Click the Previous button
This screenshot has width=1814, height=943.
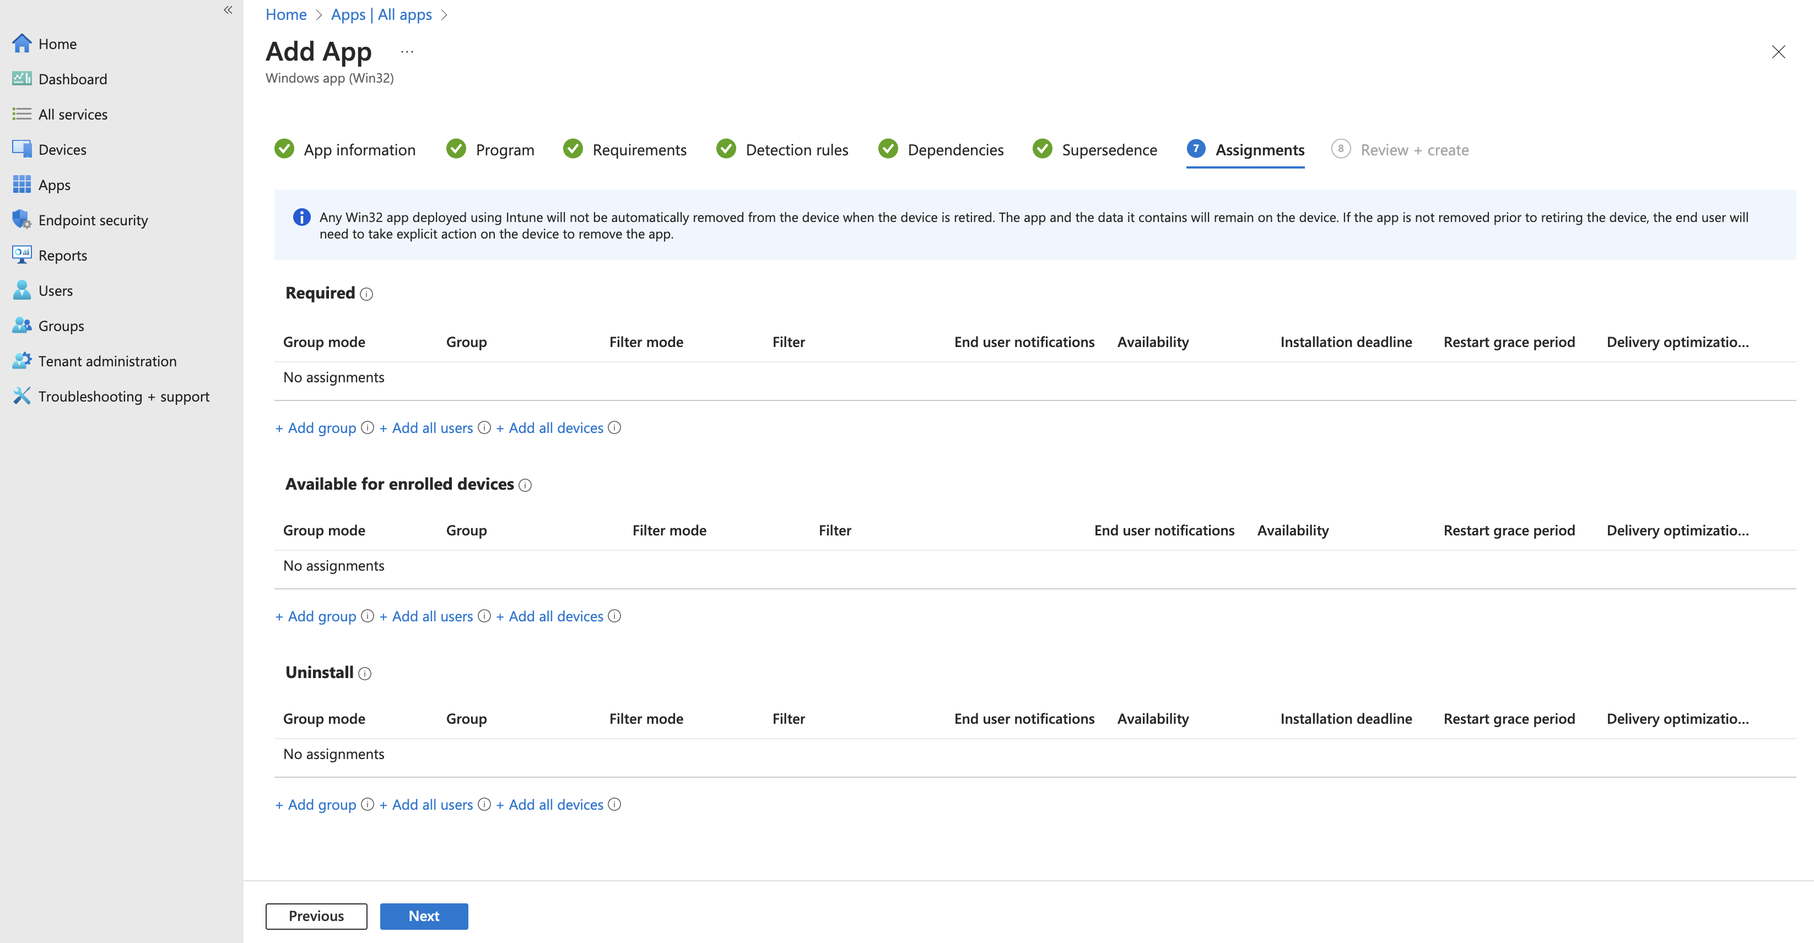click(316, 916)
